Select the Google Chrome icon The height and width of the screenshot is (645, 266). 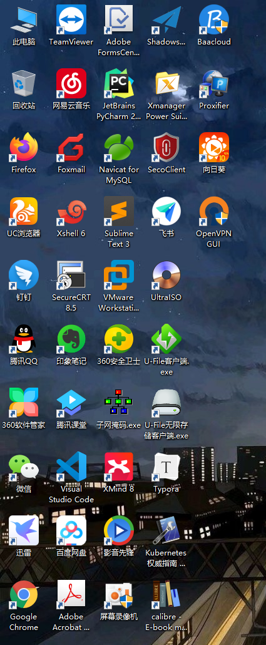pyautogui.click(x=24, y=594)
